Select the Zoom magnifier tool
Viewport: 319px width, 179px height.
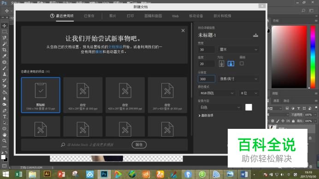click(x=4, y=141)
